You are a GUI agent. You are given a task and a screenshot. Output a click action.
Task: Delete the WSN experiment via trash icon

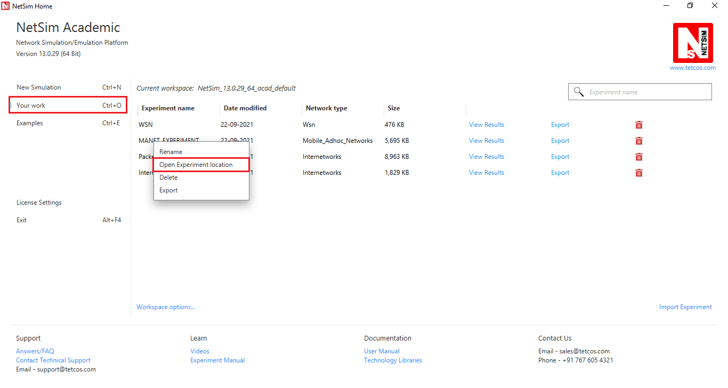coord(638,125)
